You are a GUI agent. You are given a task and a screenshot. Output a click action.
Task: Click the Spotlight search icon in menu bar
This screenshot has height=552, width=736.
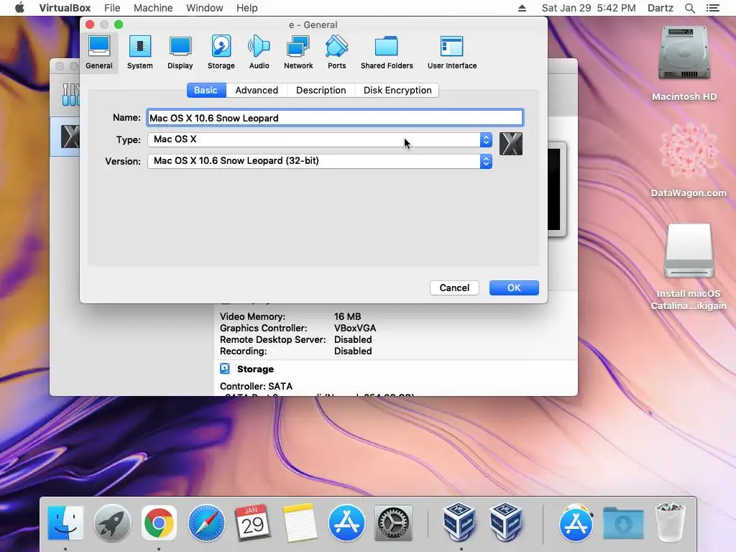[689, 8]
